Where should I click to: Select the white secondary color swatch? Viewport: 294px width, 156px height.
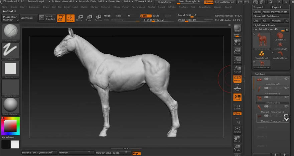[15, 144]
